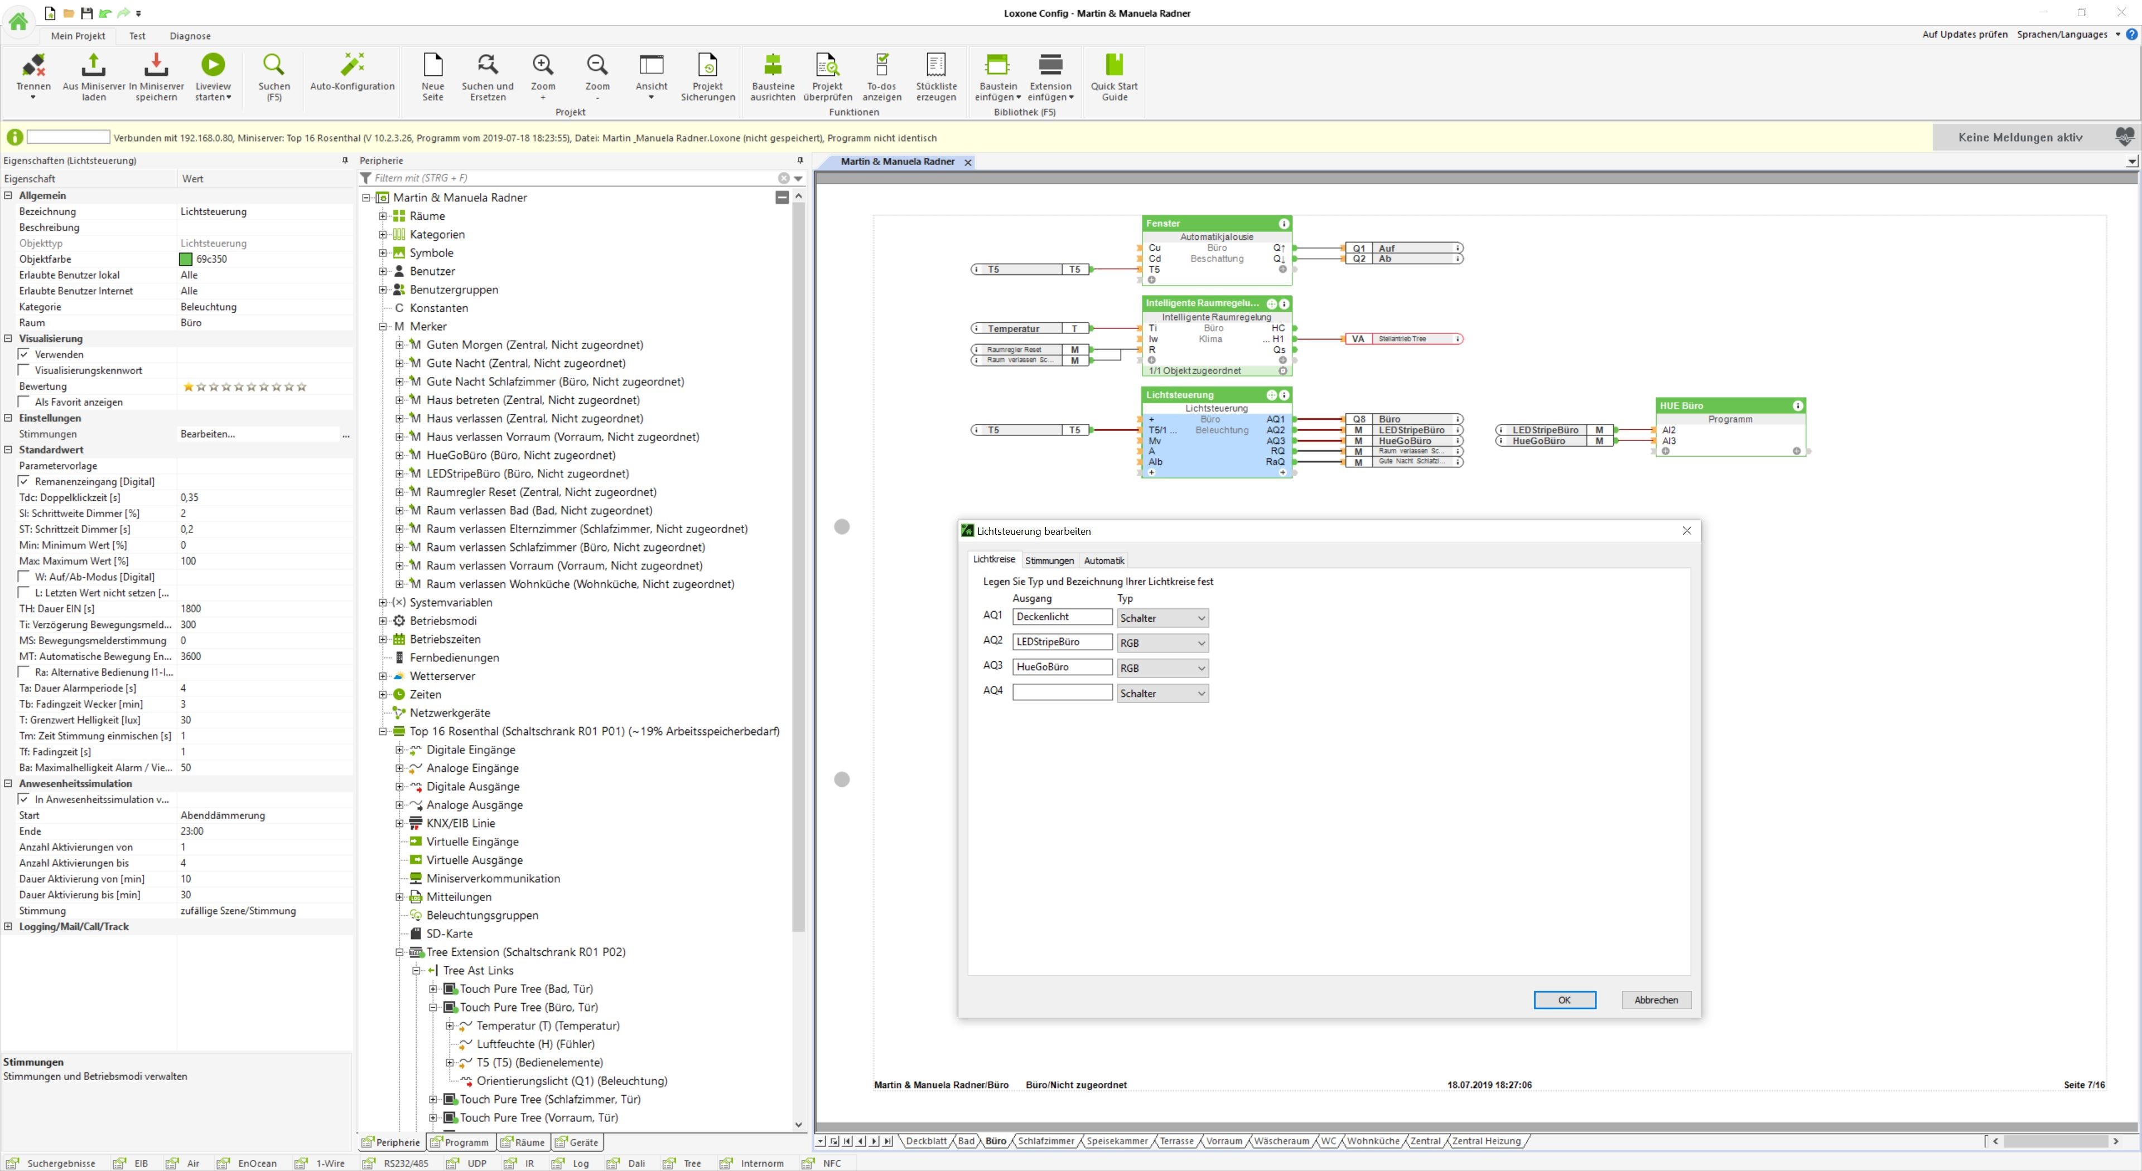Enable Als Favorit anzeigen checkbox
Viewport: 2142px width, 1171px height.
24,402
